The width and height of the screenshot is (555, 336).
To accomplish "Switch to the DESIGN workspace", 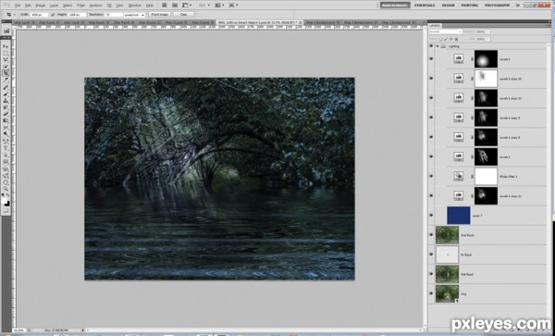I will (x=448, y=6).
